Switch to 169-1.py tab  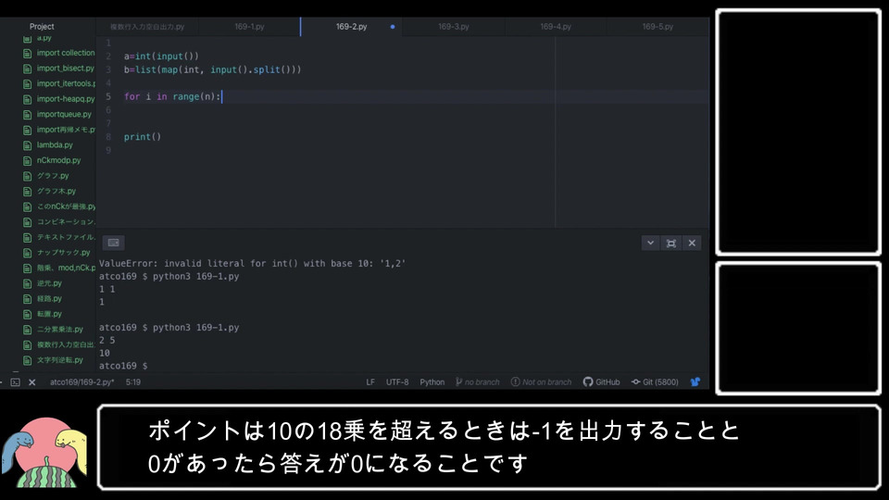pos(249,27)
